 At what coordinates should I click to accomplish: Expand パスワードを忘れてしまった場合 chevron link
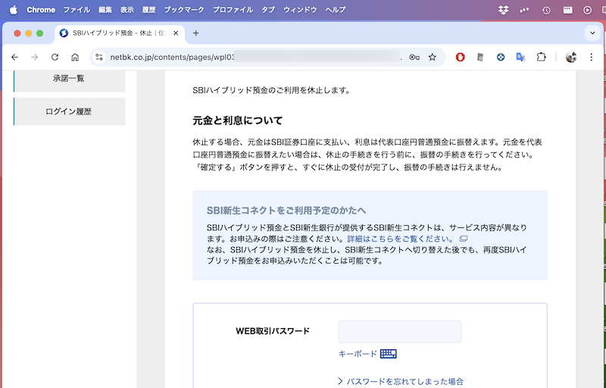coord(401,381)
